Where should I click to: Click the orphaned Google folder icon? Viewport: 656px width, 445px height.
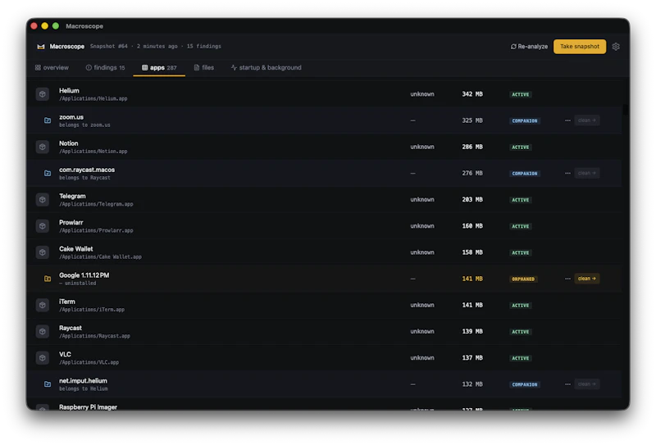pos(48,279)
